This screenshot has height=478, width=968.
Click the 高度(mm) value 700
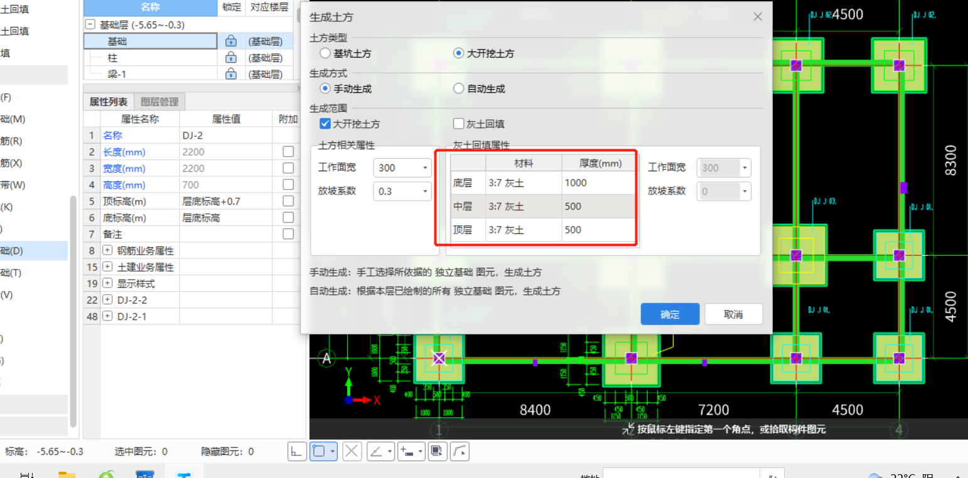[x=226, y=184]
